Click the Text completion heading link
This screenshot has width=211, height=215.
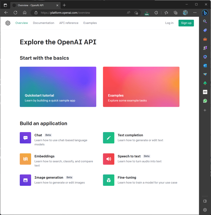pos(130,135)
